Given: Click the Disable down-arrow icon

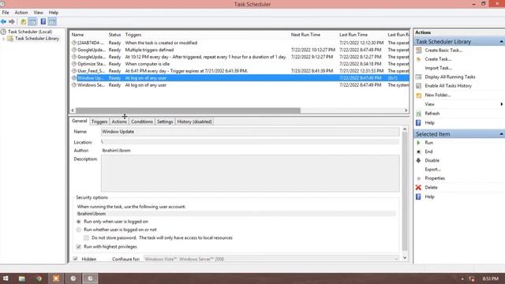Looking at the screenshot, I should pos(419,160).
